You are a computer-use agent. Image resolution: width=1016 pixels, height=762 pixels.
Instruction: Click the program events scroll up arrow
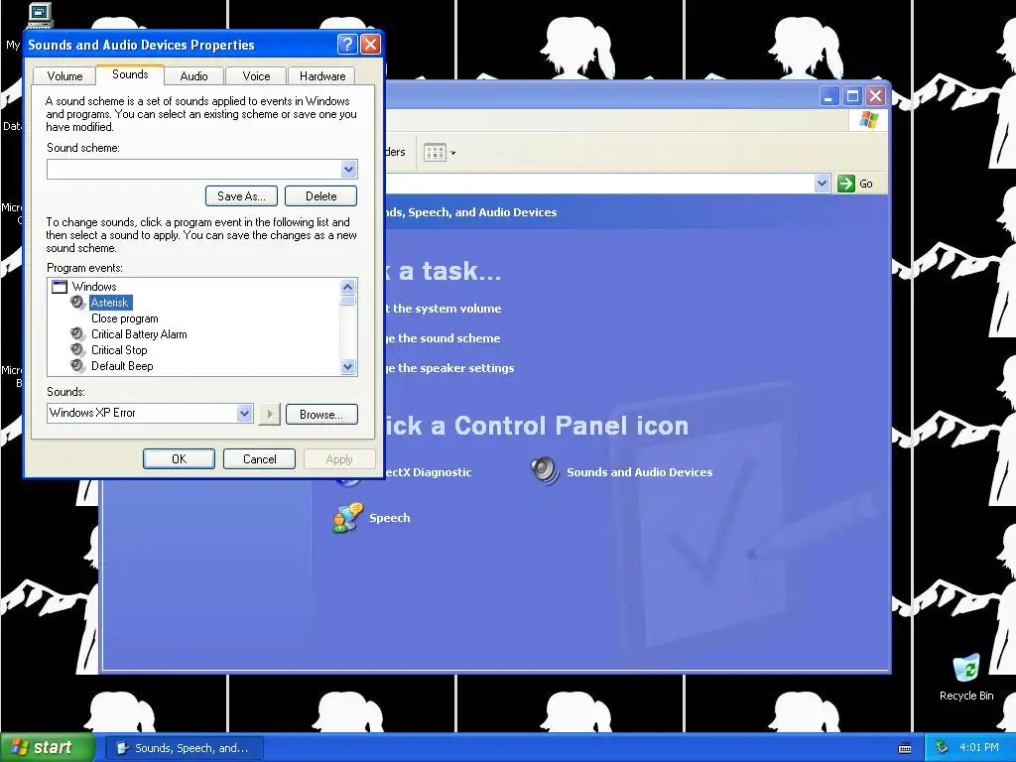tap(348, 287)
